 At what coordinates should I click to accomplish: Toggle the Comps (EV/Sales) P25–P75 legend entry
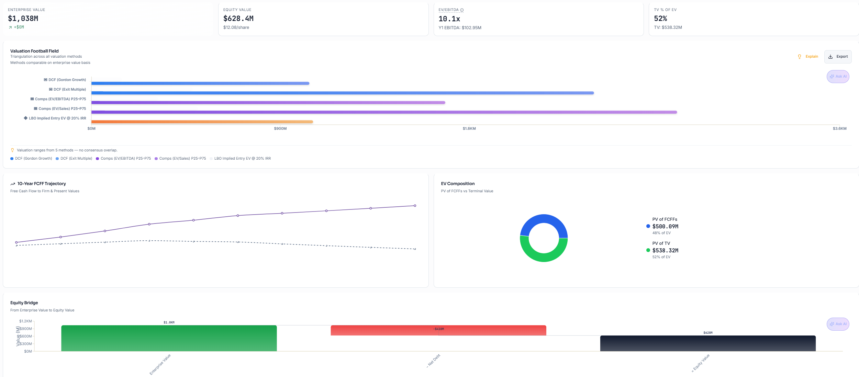[180, 159]
